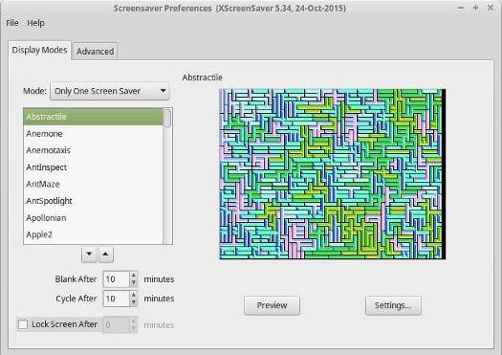Open the File menu

pyautogui.click(x=12, y=23)
